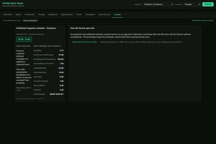The width and height of the screenshot is (216, 144).
Task: Click the solarMult value 0.60
Action: click(x=61, y=77)
